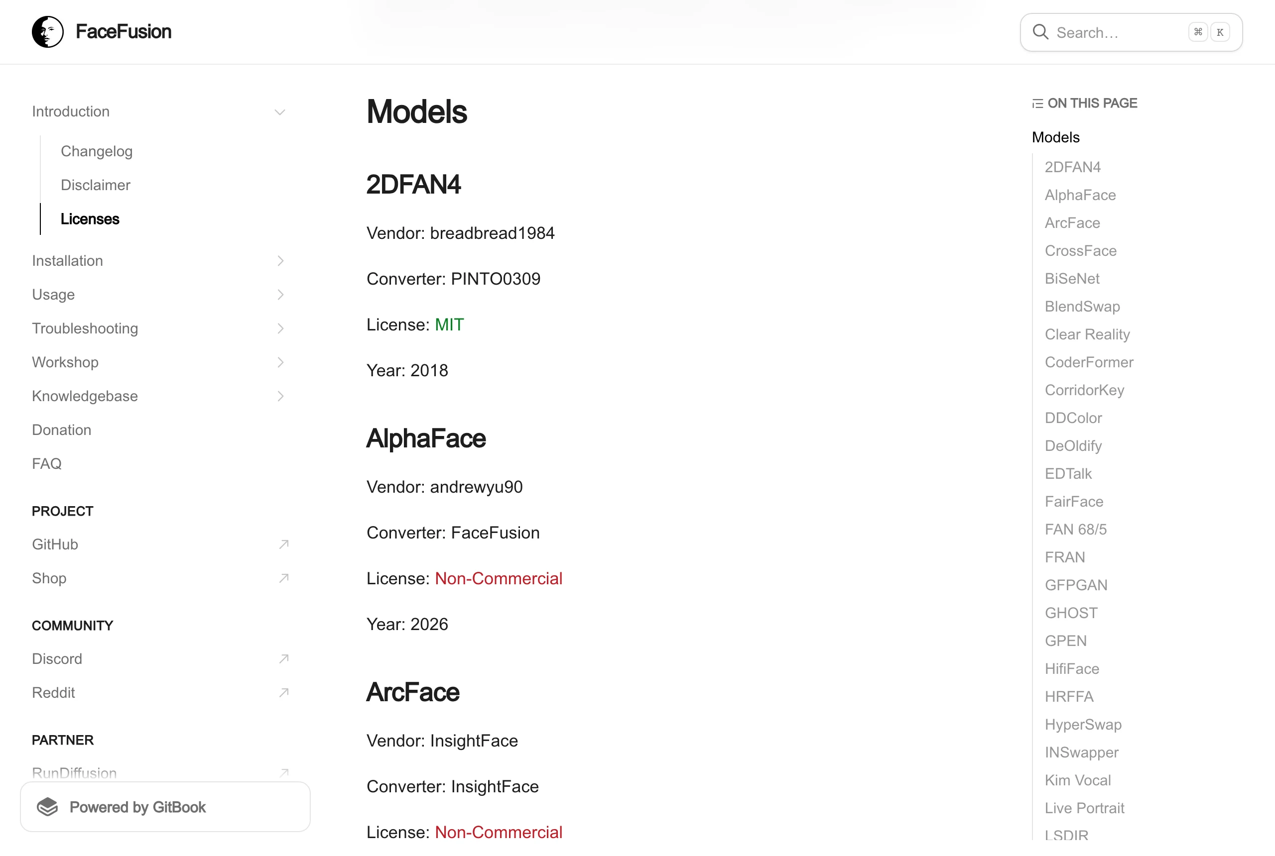Jump to HRFFA in page outline
Image resolution: width=1275 pixels, height=856 pixels.
pyautogui.click(x=1069, y=697)
